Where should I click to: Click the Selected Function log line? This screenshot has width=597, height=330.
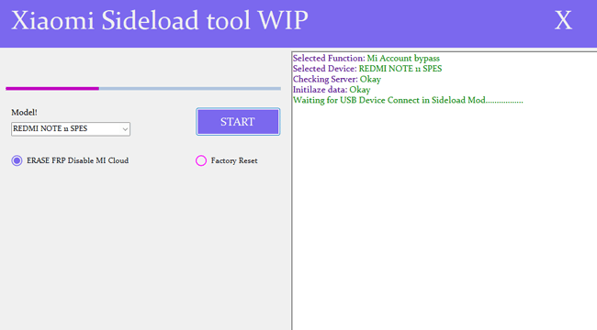tap(366, 58)
